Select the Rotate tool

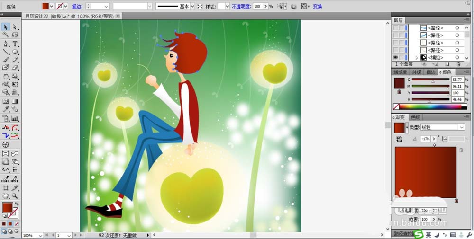pyautogui.click(x=5, y=77)
